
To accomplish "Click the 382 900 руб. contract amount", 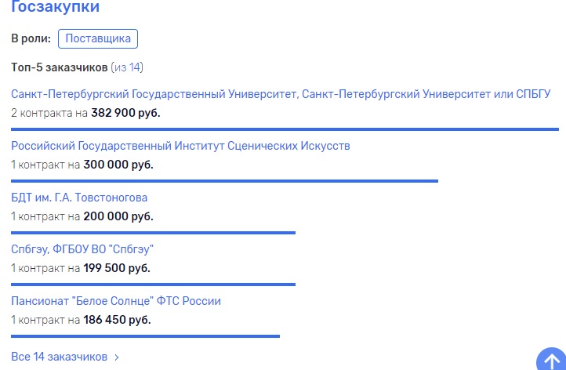I will tap(125, 113).
